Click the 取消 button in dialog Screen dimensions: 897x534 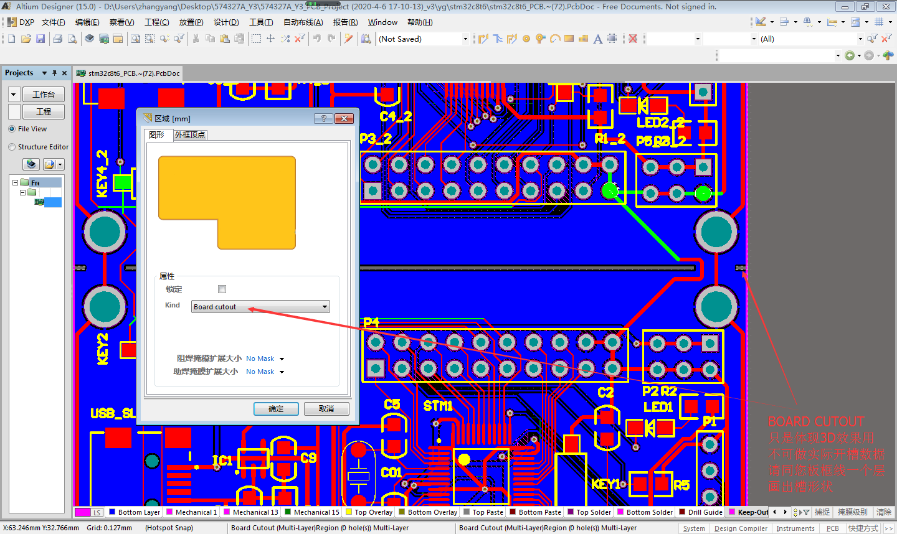pyautogui.click(x=326, y=409)
